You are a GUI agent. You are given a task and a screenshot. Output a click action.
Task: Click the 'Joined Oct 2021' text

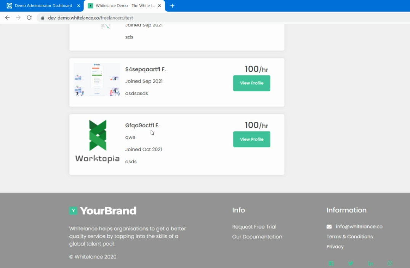point(144,149)
